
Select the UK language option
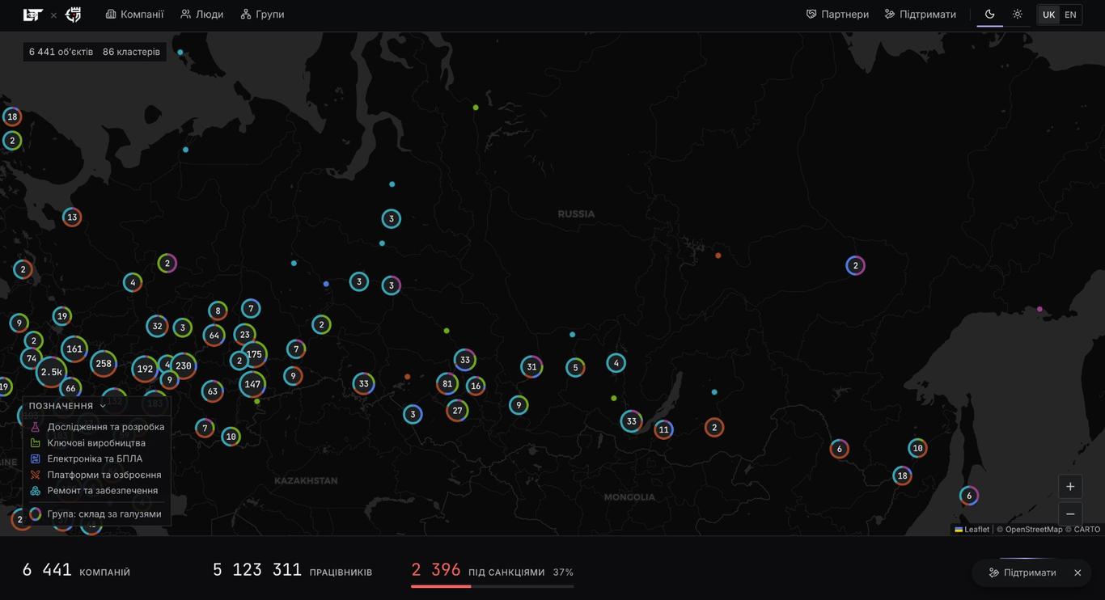1048,15
